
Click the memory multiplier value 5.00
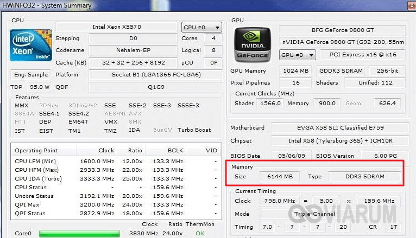coord(326,201)
